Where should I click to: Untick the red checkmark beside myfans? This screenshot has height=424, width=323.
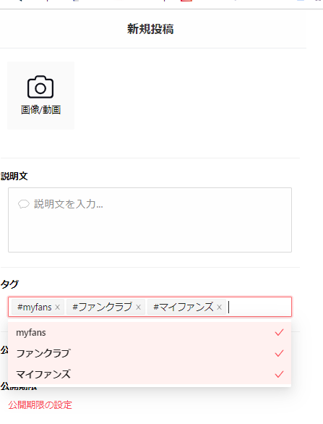click(x=279, y=332)
